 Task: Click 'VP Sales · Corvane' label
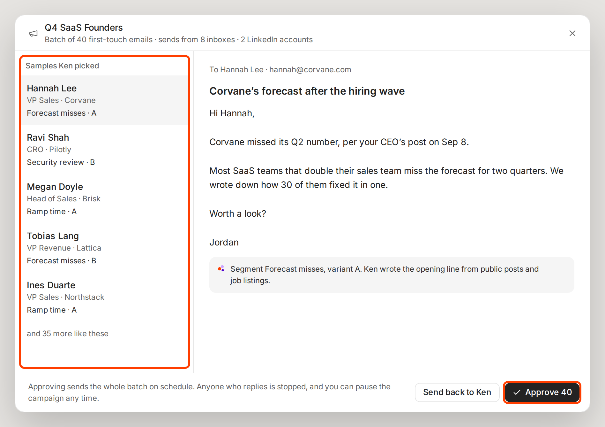(61, 100)
